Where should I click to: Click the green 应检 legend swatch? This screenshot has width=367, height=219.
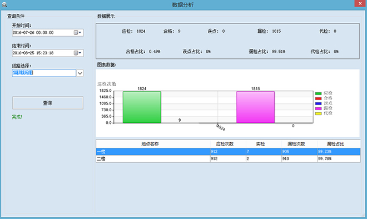pyautogui.click(x=318, y=93)
